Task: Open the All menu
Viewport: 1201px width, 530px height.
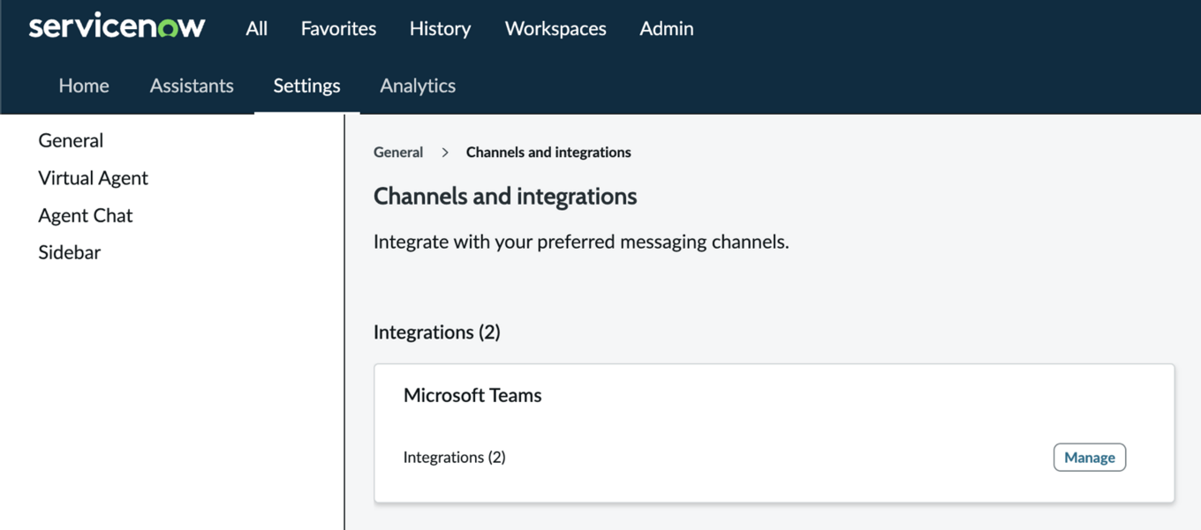Action: [257, 28]
